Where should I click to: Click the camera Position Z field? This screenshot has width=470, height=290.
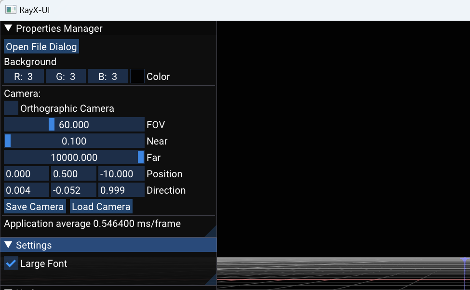coord(121,174)
